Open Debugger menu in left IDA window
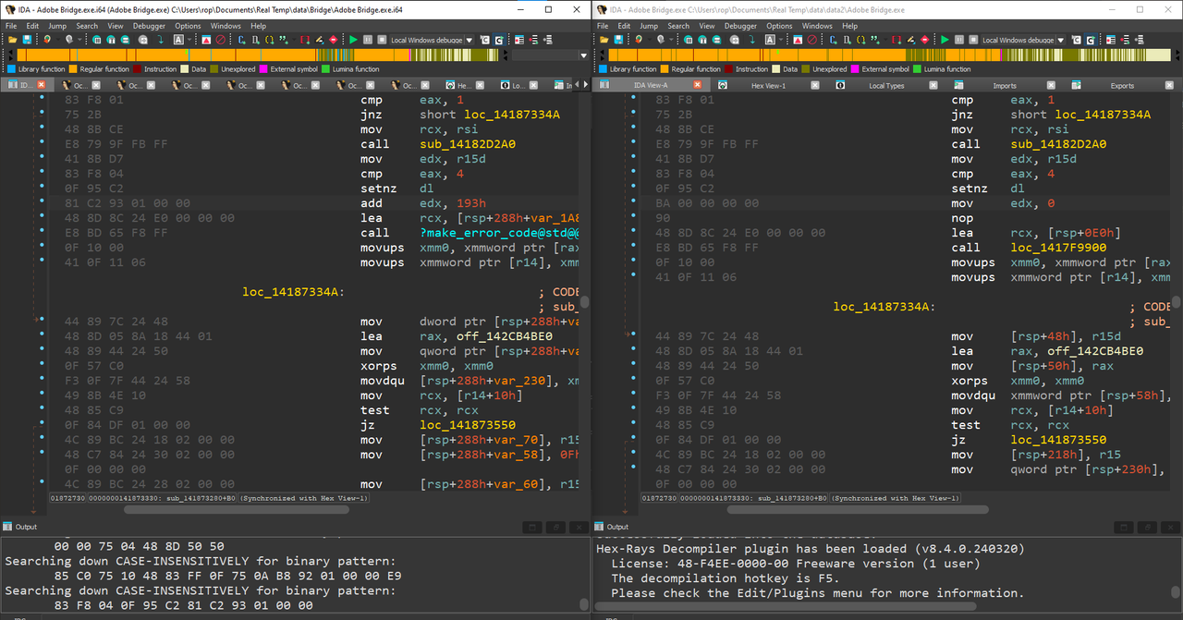This screenshot has height=620, width=1183. [149, 26]
